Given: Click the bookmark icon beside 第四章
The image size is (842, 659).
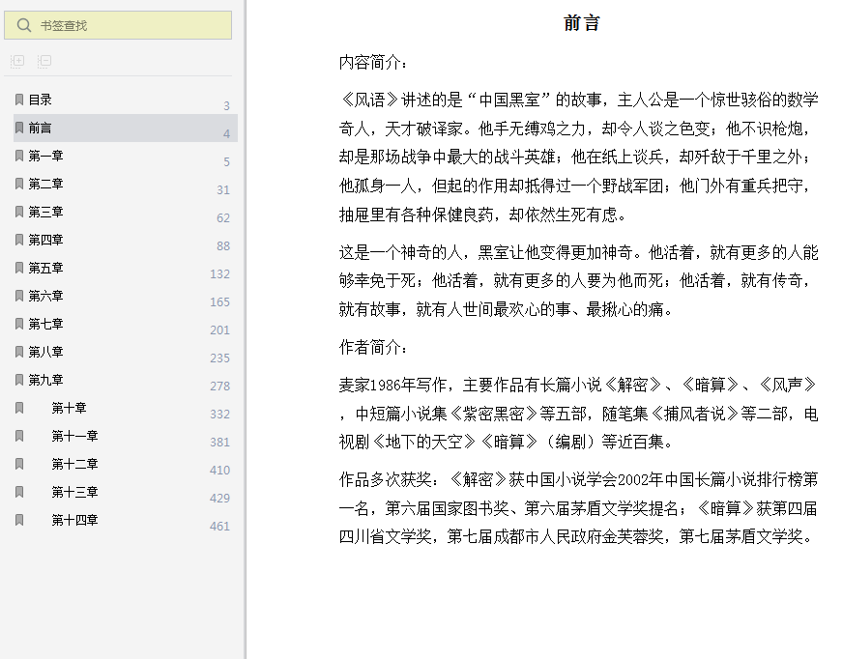Looking at the screenshot, I should pos(19,240).
